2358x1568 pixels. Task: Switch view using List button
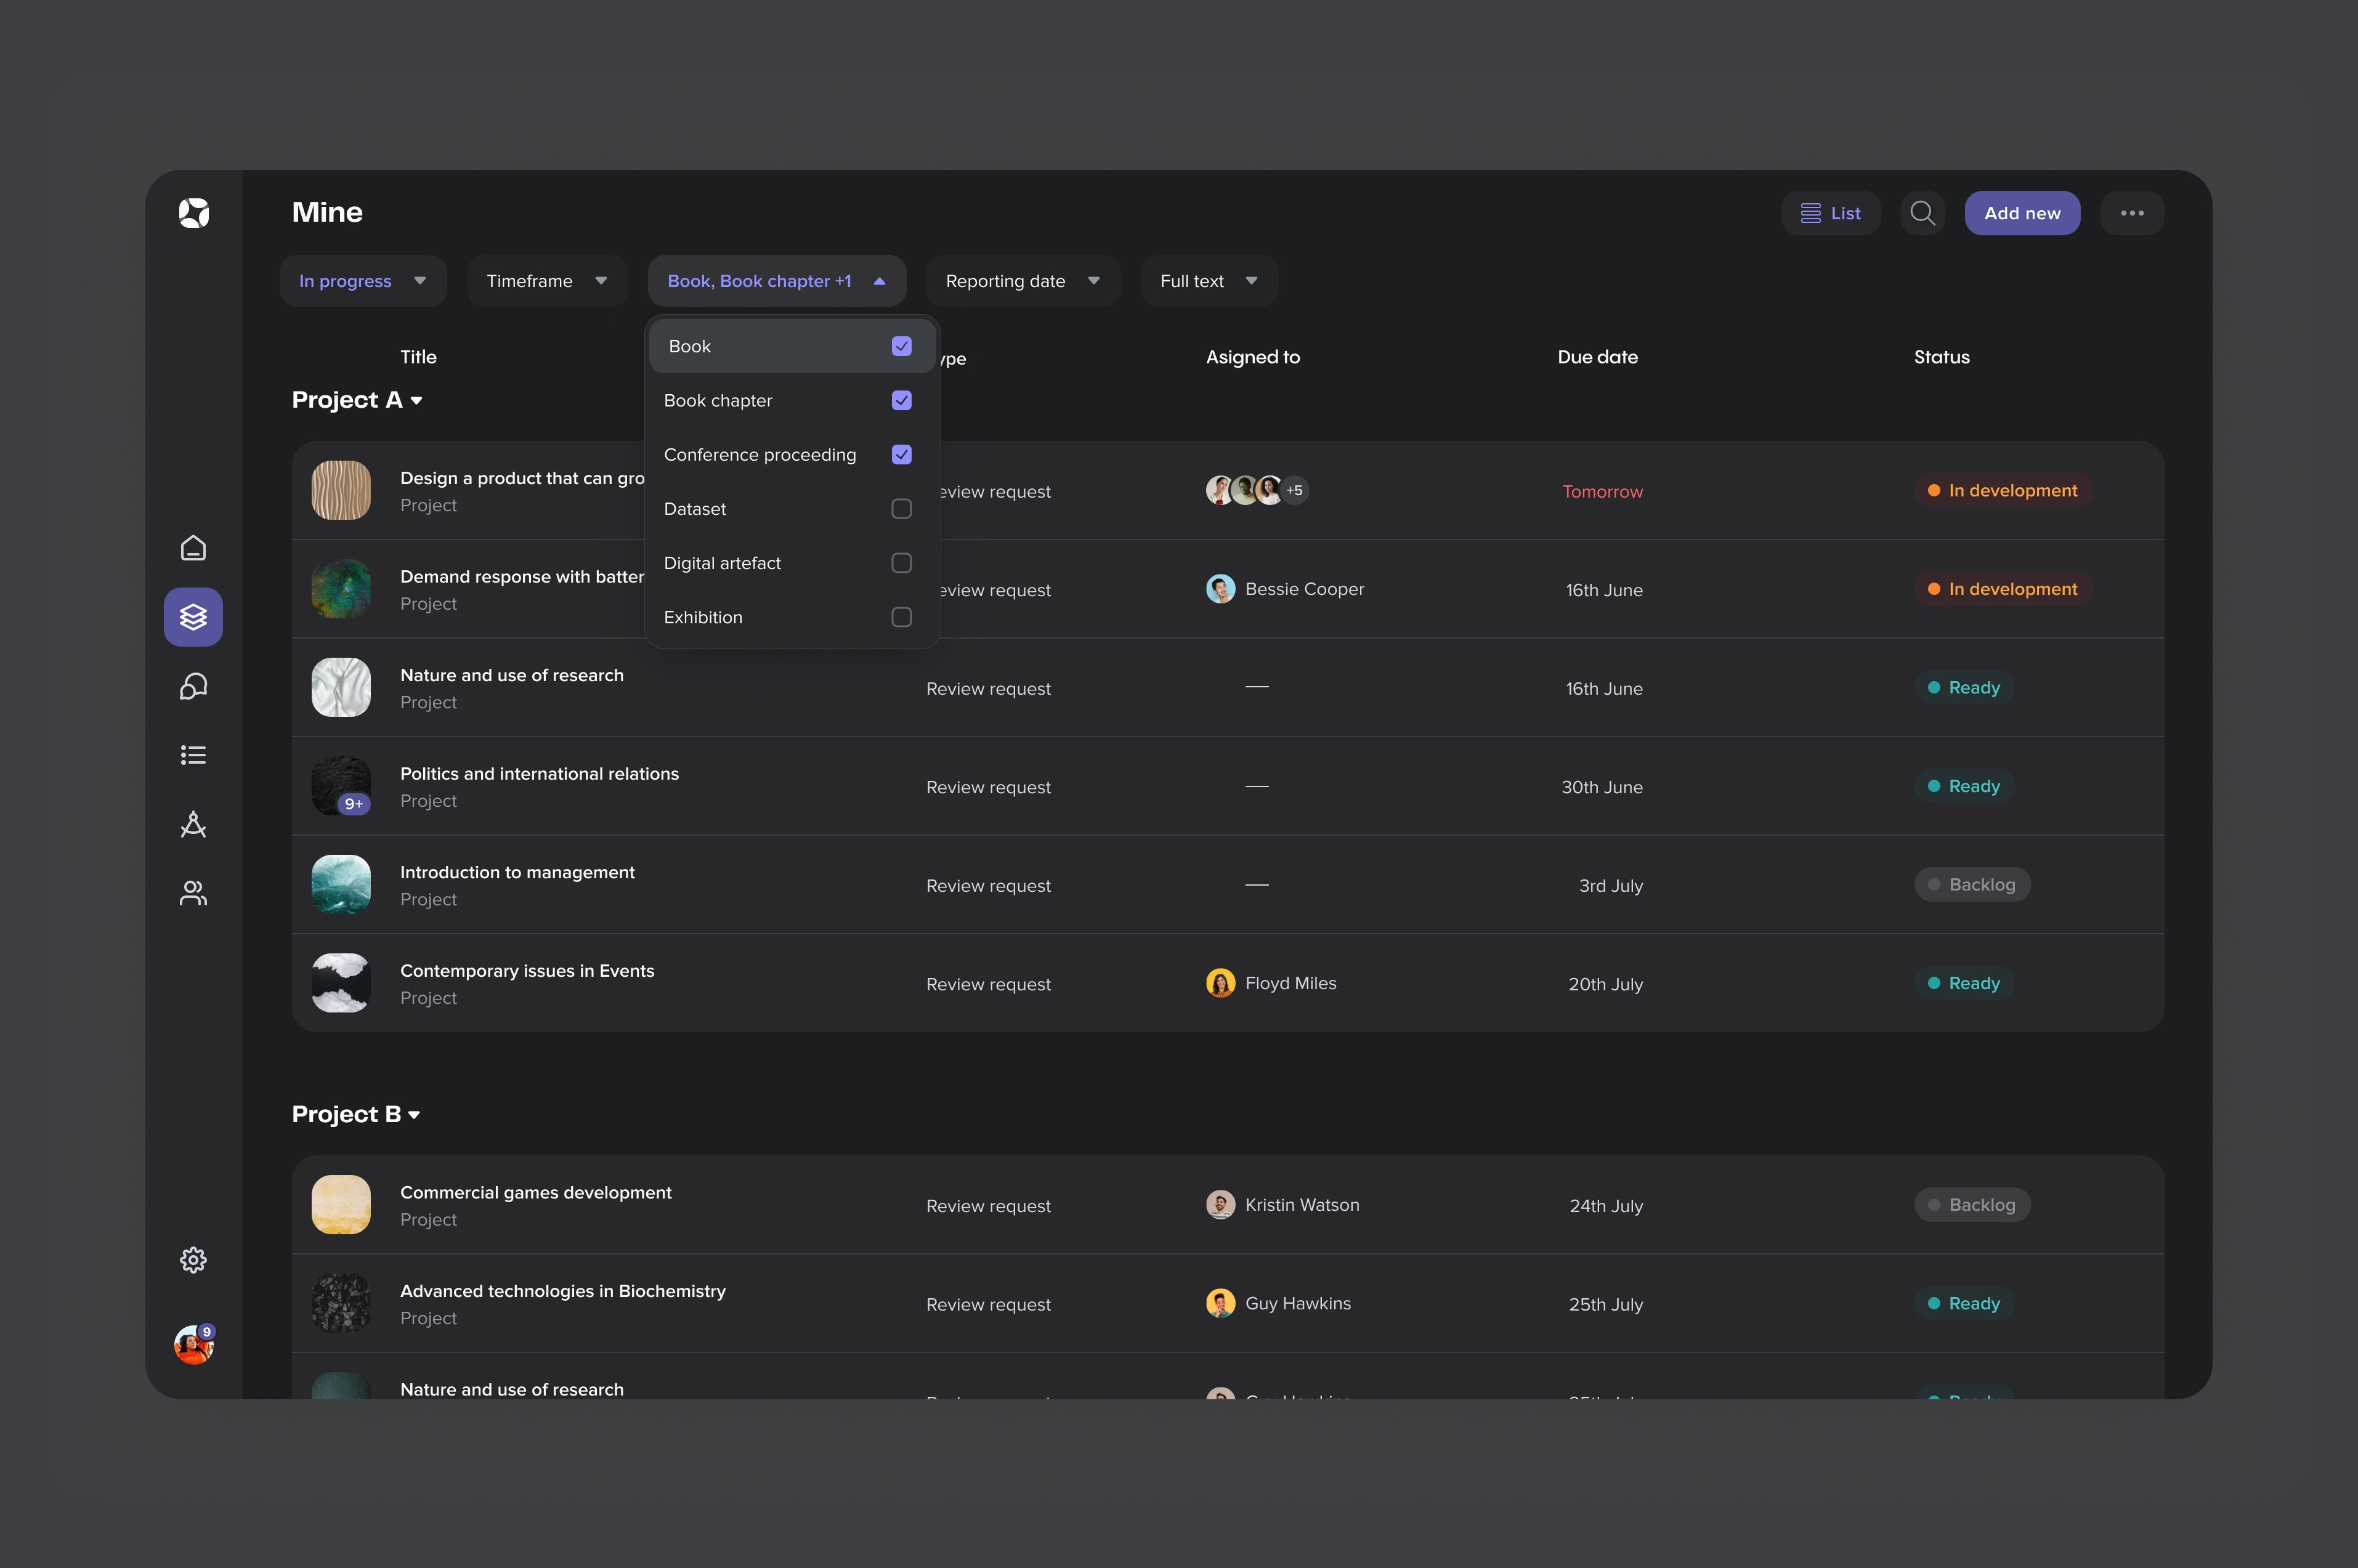pyautogui.click(x=1830, y=213)
